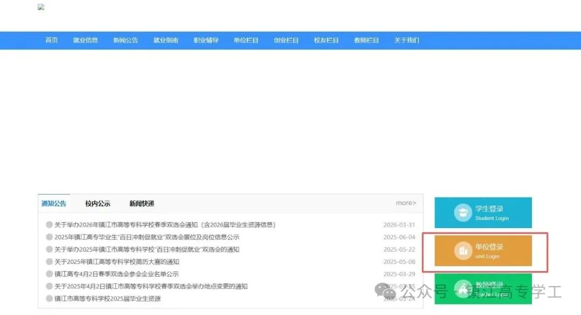Open 职业辅导 navigation item

click(x=206, y=40)
